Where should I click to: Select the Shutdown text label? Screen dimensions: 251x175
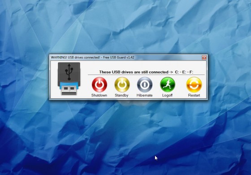coord(99,95)
